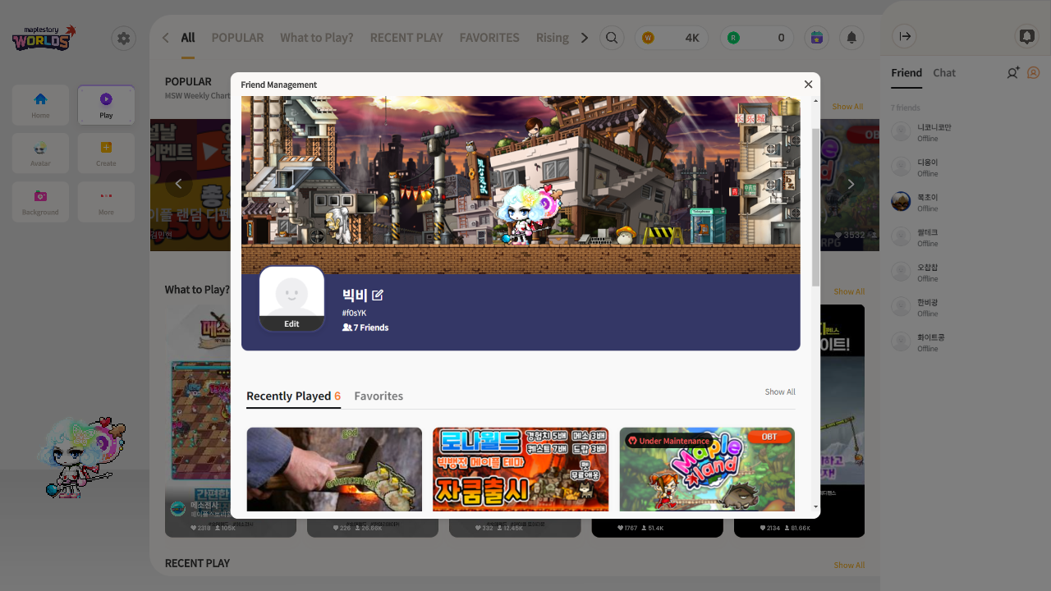The width and height of the screenshot is (1051, 591).
Task: Click the edit nickname pencil icon
Action: click(378, 295)
